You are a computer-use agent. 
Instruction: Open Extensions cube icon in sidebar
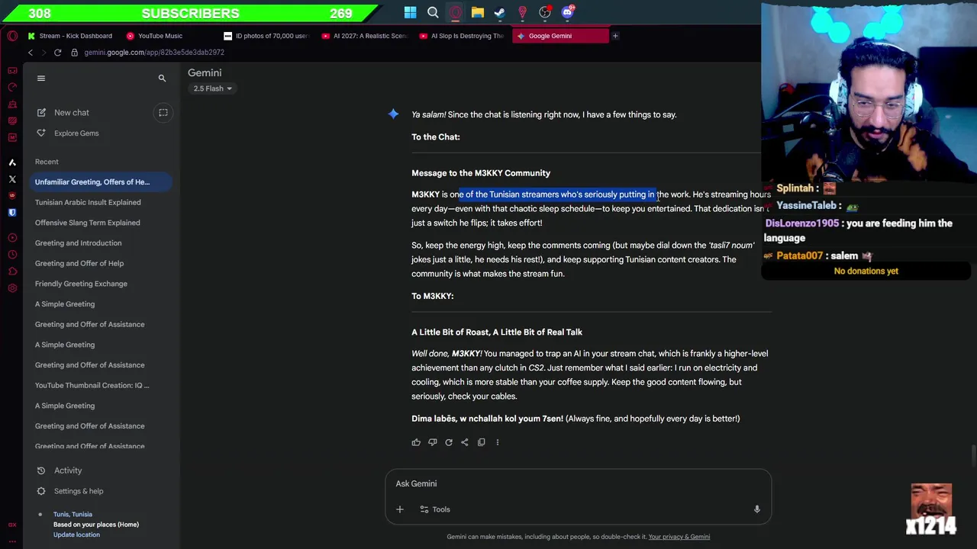coord(12,271)
